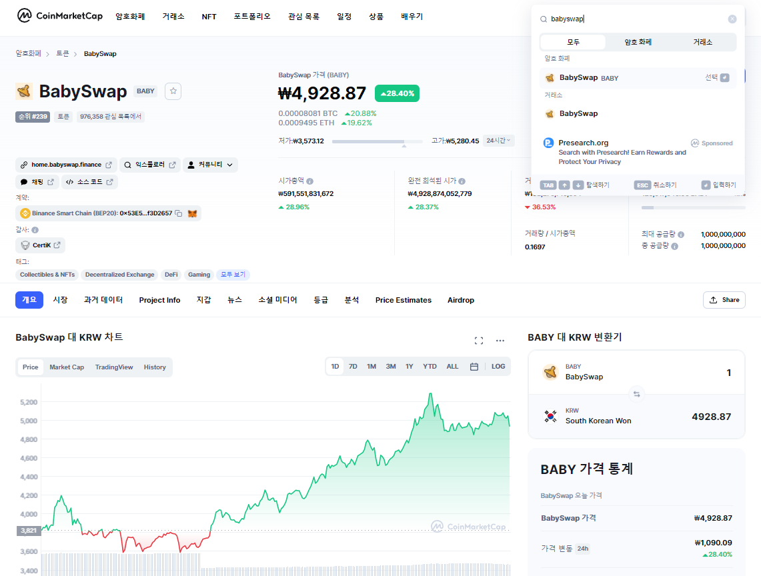This screenshot has width=761, height=576.
Task: Open 거래소 top navigation menu
Action: (173, 17)
